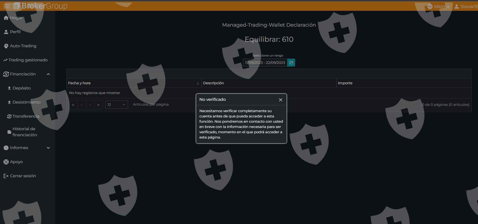Sort by Fecha y hora arrow
Screen dimensions: 478x224
198,83
